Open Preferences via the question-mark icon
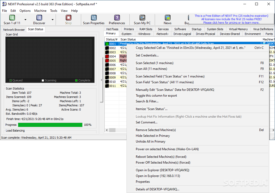 117,18
